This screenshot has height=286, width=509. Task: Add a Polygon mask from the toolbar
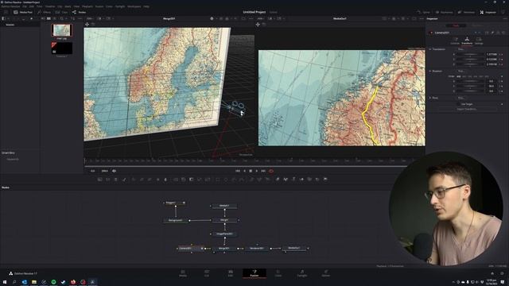point(234,180)
